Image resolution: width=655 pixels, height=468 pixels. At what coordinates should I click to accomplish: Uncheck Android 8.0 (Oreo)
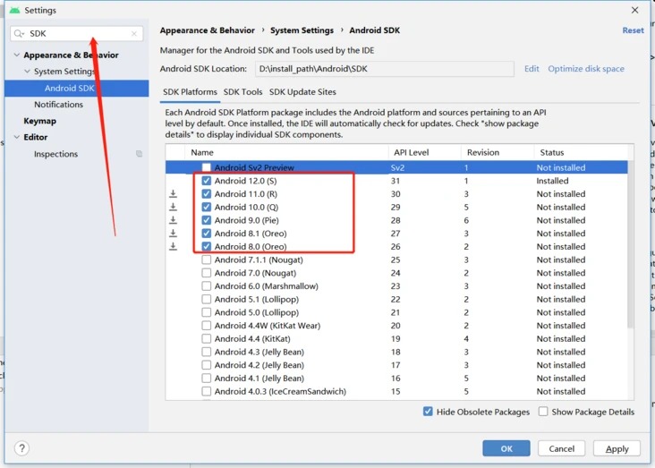pos(207,247)
